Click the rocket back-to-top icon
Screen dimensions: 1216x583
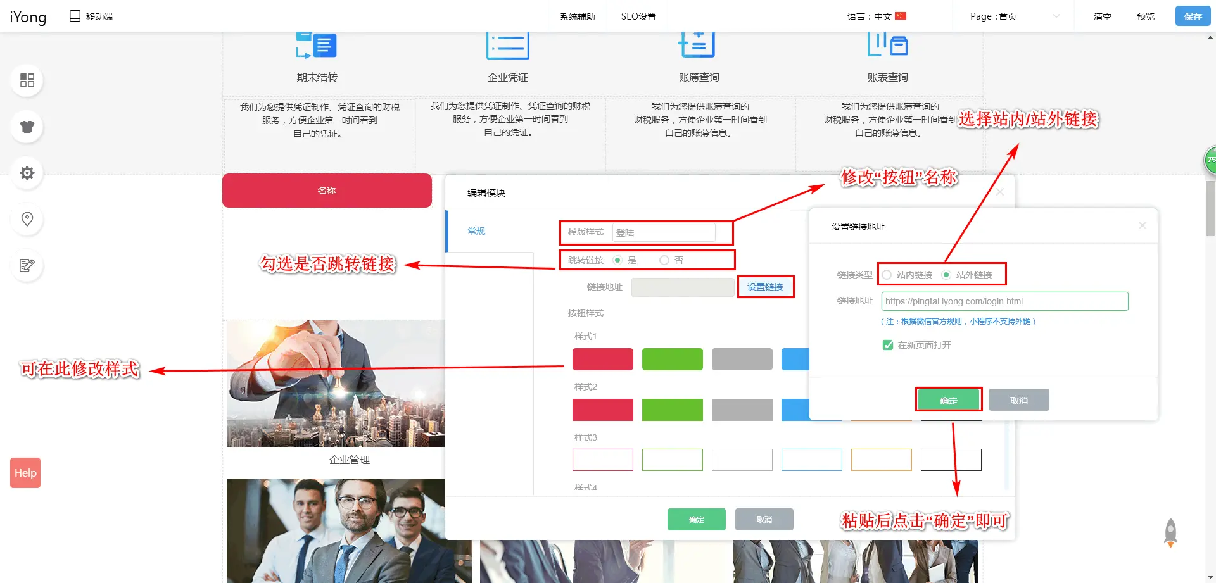point(1170,533)
